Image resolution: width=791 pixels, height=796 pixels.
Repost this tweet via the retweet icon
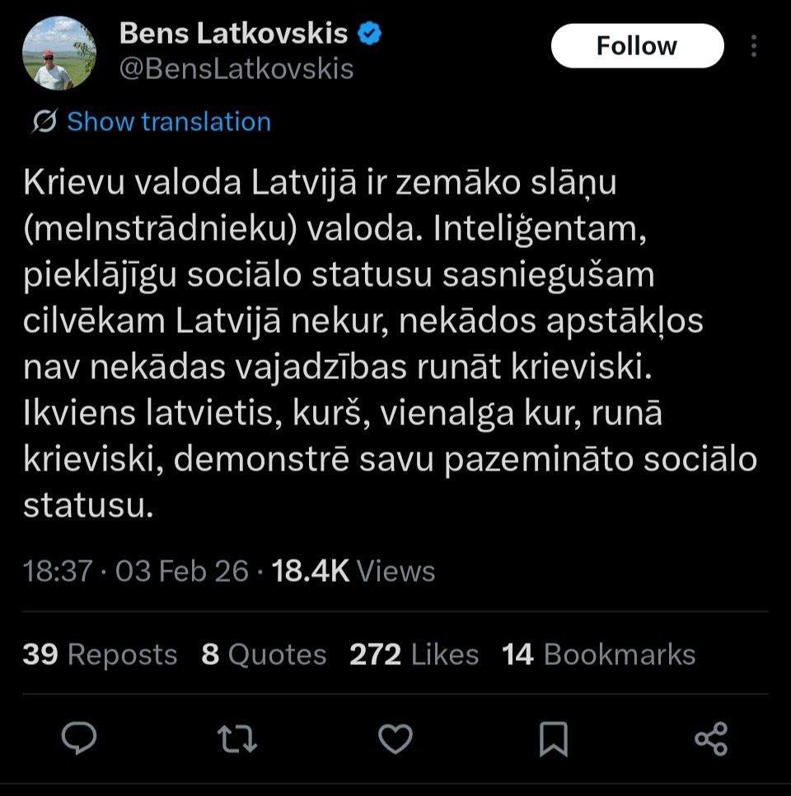(237, 737)
